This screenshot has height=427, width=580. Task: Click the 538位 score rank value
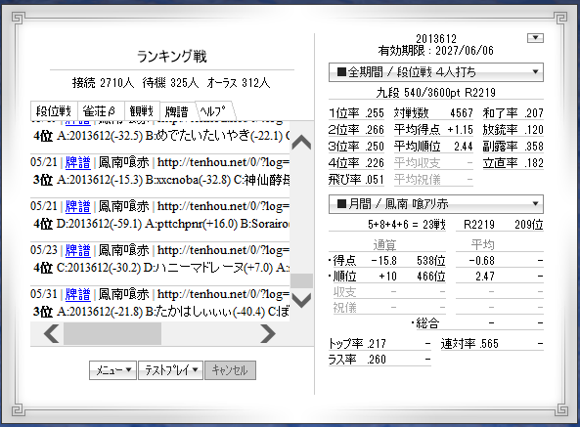(x=431, y=261)
